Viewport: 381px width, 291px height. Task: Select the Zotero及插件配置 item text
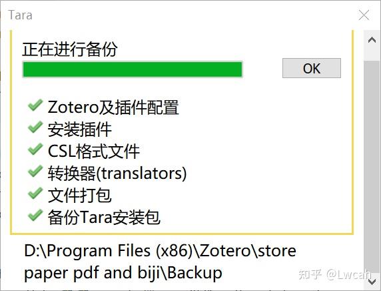(x=113, y=107)
